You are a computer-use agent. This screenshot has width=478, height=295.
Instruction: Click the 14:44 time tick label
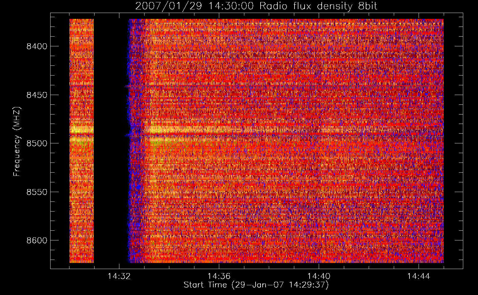tap(419, 276)
